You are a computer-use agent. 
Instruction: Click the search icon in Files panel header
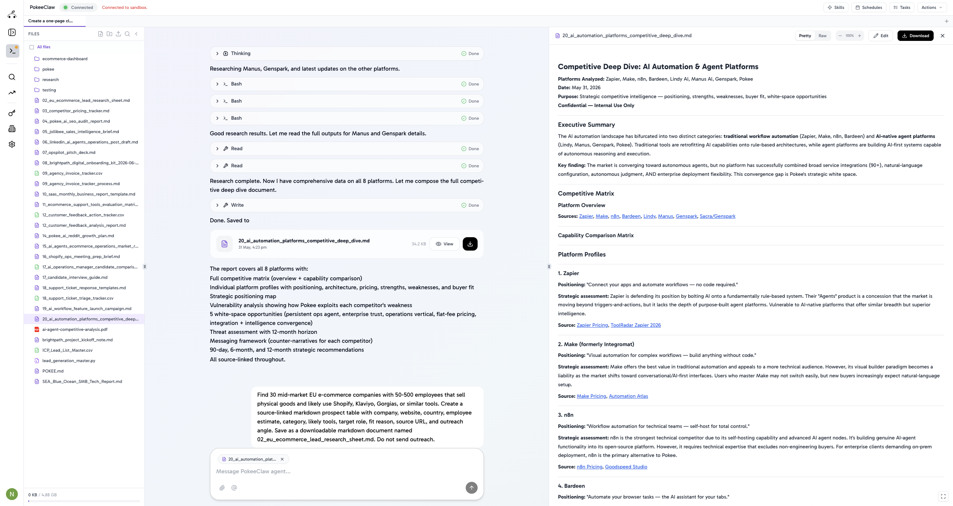tap(127, 34)
